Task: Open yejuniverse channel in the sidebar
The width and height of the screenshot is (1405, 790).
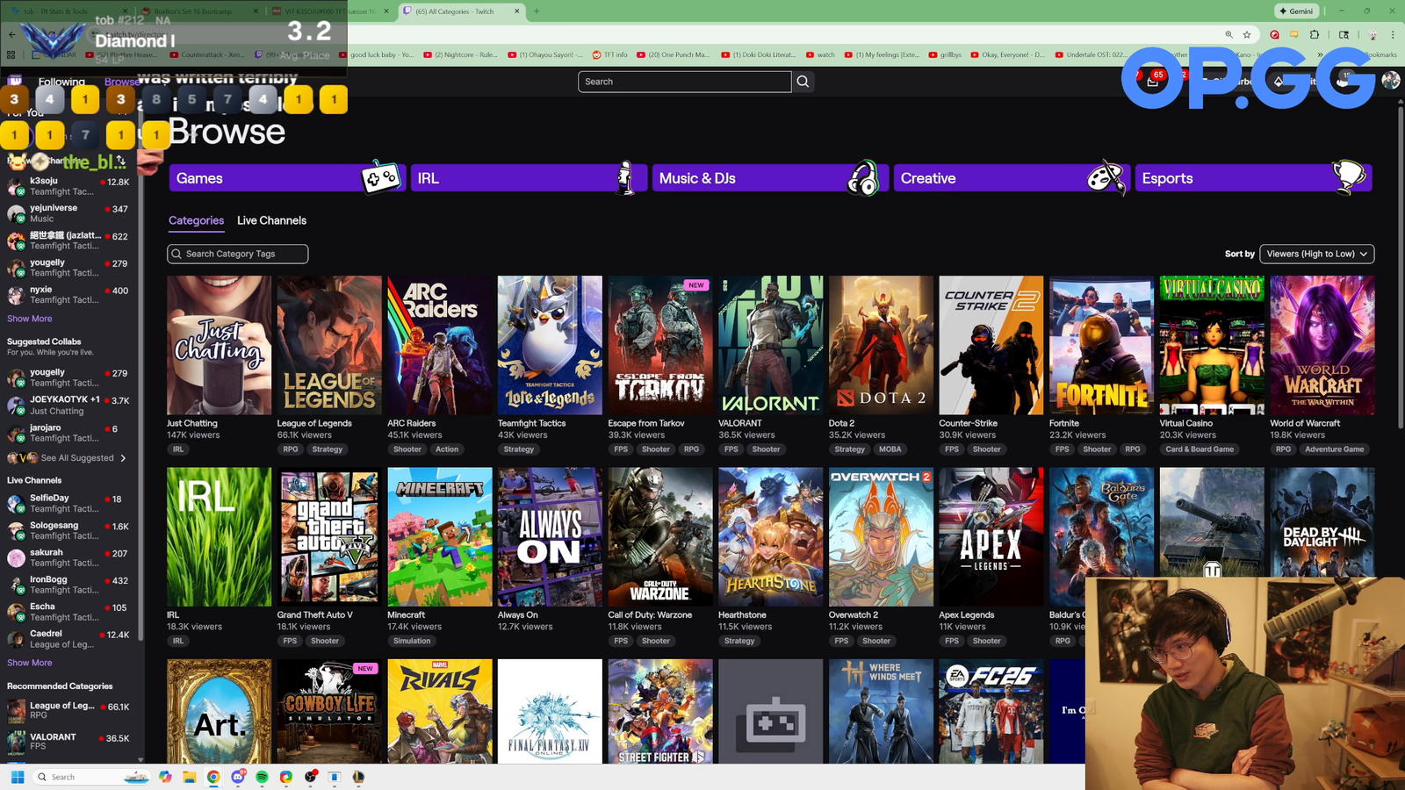Action: (68, 213)
